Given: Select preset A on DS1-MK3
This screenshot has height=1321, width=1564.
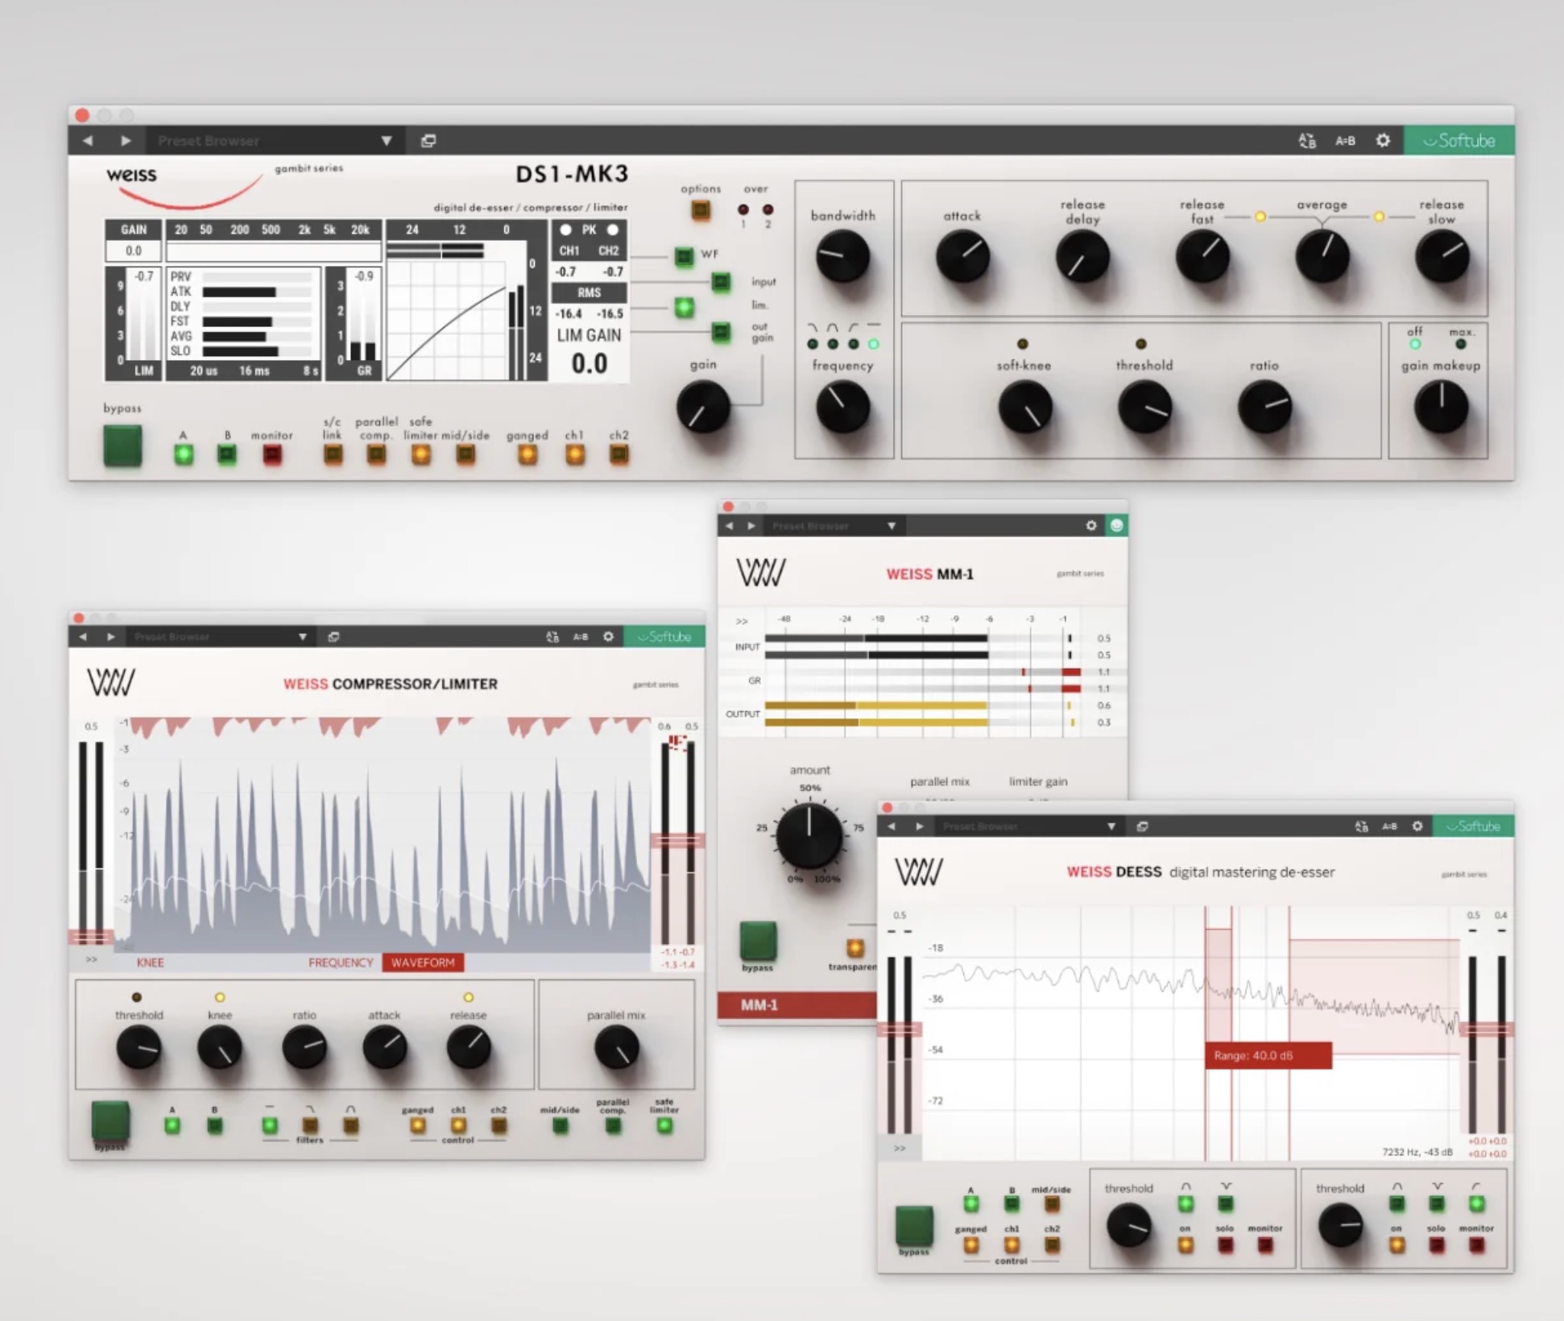Looking at the screenshot, I should pos(184,454).
